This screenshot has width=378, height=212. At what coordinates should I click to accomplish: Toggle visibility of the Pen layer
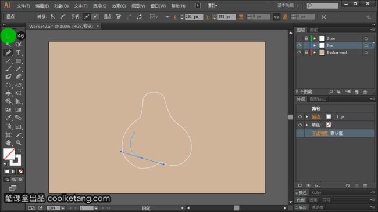click(299, 45)
